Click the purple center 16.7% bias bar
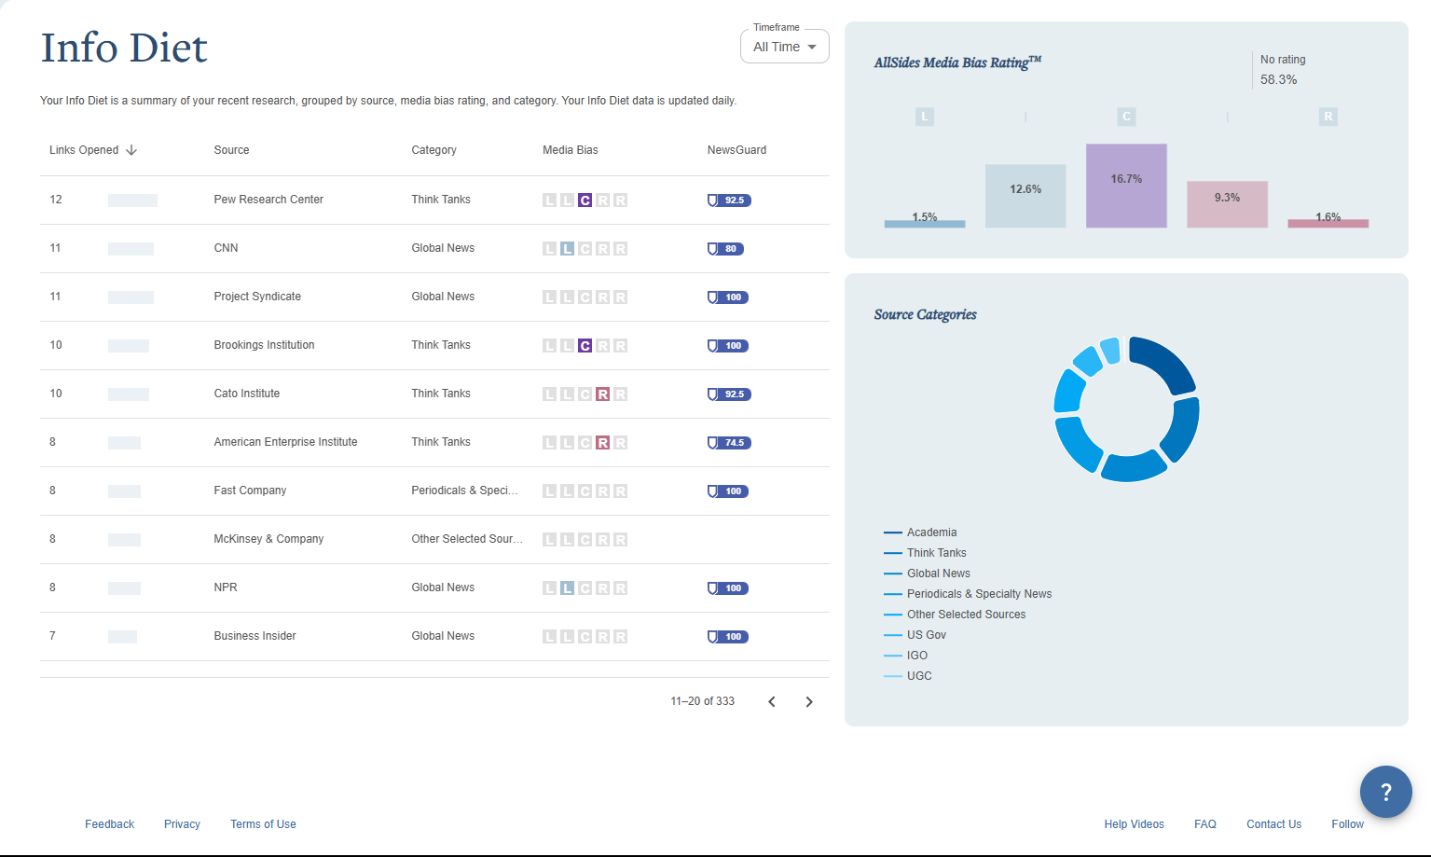 (1126, 186)
